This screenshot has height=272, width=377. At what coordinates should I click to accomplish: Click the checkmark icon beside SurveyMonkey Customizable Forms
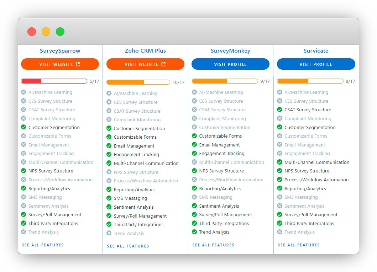[x=194, y=136]
